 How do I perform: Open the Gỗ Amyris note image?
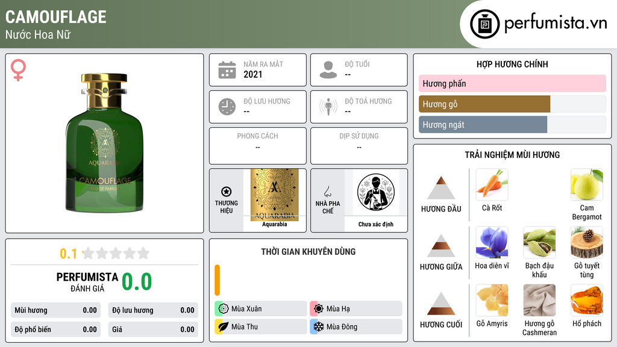pyautogui.click(x=492, y=300)
